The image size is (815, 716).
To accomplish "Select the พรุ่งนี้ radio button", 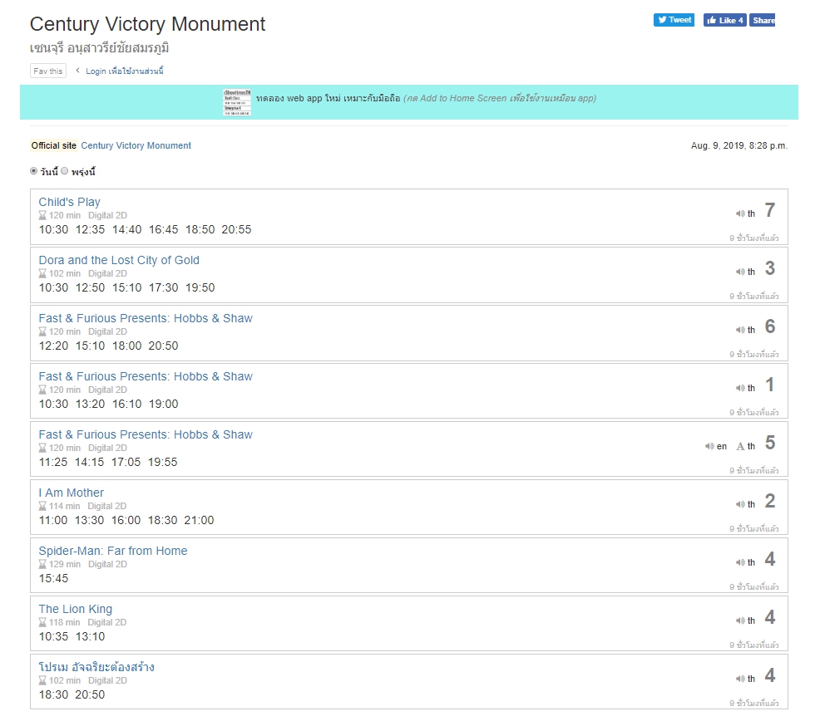I will tap(65, 171).
